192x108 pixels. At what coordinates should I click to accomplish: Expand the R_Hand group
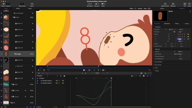pos(12,91)
